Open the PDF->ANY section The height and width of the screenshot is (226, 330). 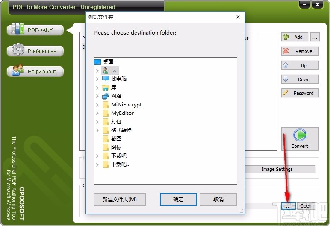(35, 30)
